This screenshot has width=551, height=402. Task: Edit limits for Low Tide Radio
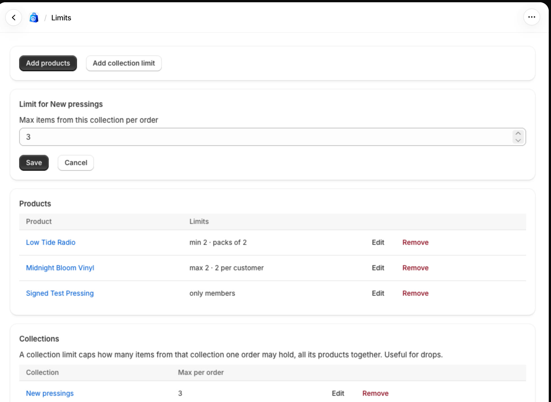coord(378,242)
